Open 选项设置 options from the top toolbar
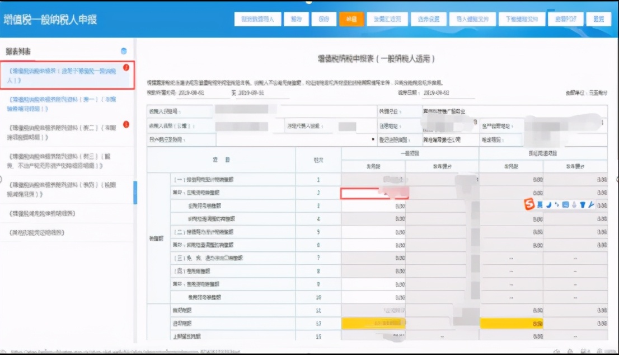 (x=429, y=18)
